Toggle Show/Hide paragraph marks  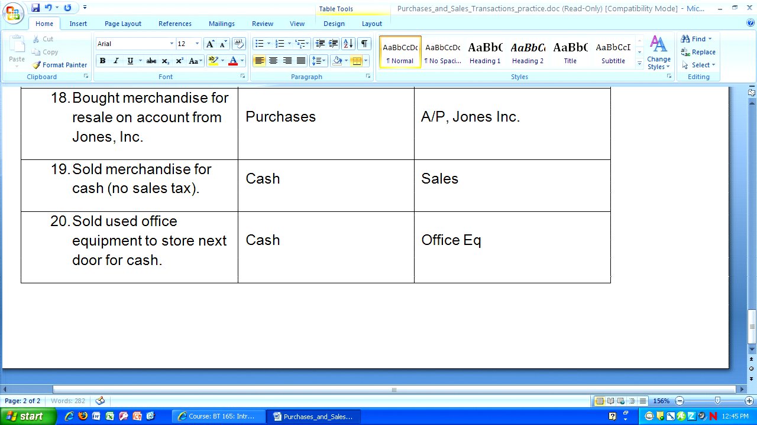pos(364,44)
